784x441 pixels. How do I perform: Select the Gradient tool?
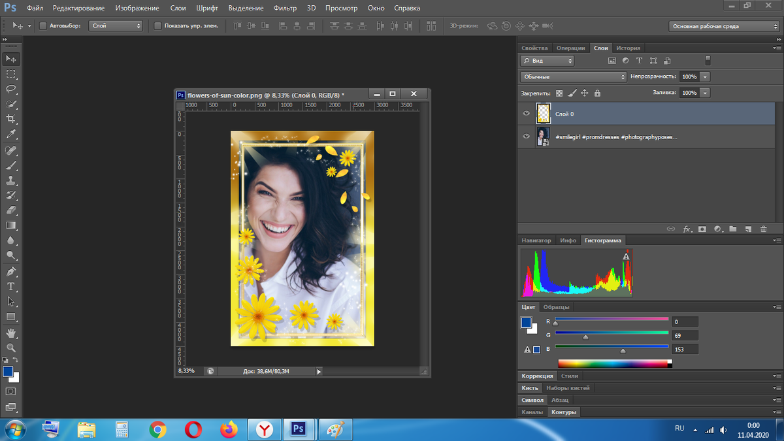click(11, 225)
